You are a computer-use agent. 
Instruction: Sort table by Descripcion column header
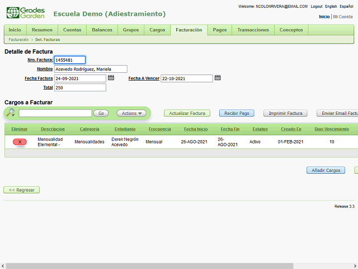click(x=53, y=129)
